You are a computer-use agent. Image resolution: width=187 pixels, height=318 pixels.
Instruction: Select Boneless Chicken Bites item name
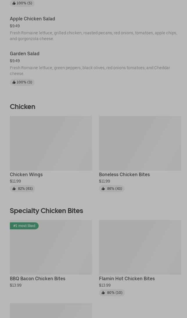click(124, 174)
